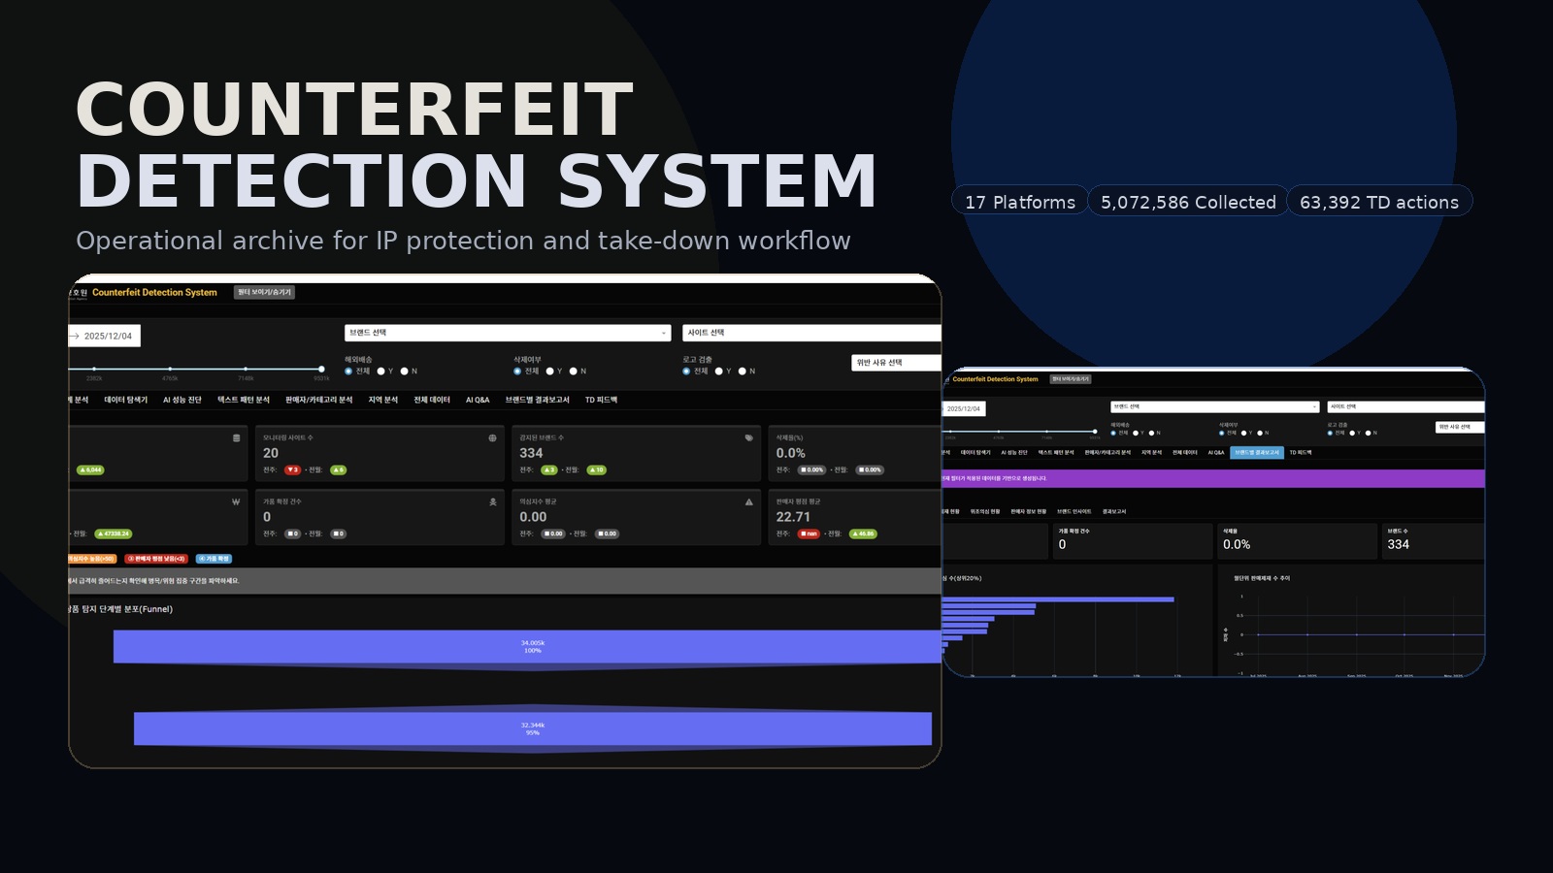Screen dimensions: 1553x873
Task: Click the ₩ icon on the revenue metric card
Action: coord(235,500)
